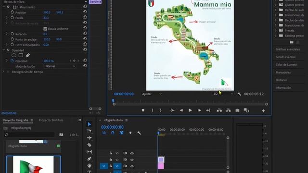Toggle lock on track V3
308x173 pixels.
click(x=111, y=153)
